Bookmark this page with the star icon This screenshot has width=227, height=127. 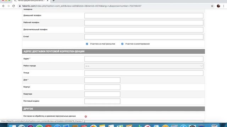pyautogui.click(x=212, y=6)
